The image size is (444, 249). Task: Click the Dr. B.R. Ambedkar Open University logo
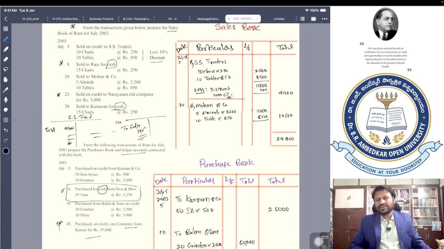pyautogui.click(x=387, y=124)
